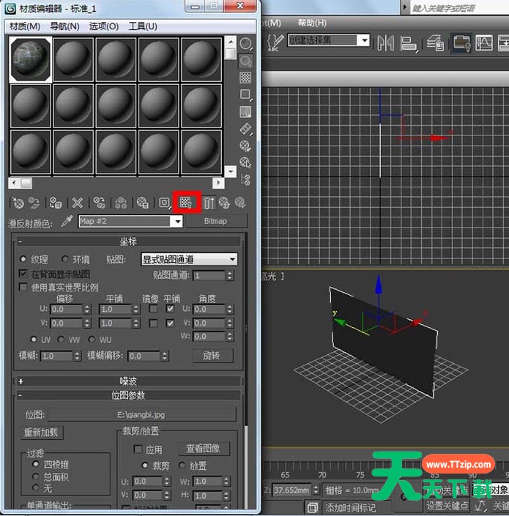Click the Sample UV Tiling icon
Viewport: 509px width, 516px height.
[245, 94]
